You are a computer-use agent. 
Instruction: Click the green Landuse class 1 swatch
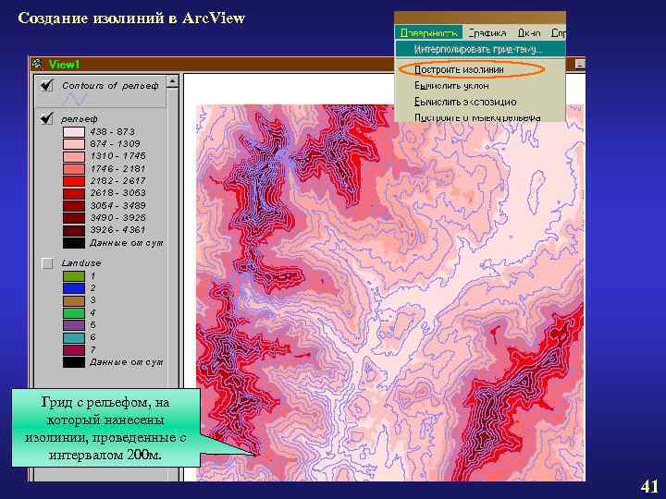pyautogui.click(x=74, y=276)
